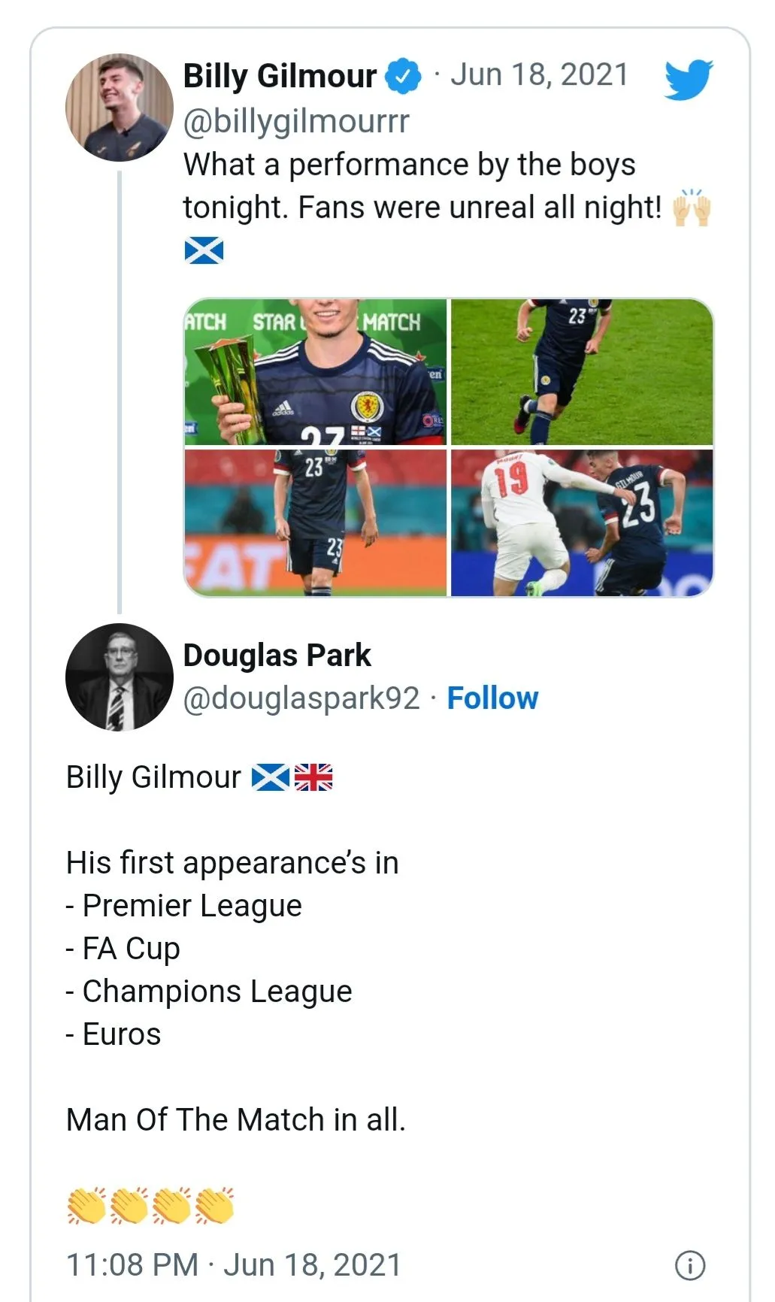This screenshot has height=1302, width=775.
Task: Open the Billy Gilmour display name link
Action: click(280, 76)
